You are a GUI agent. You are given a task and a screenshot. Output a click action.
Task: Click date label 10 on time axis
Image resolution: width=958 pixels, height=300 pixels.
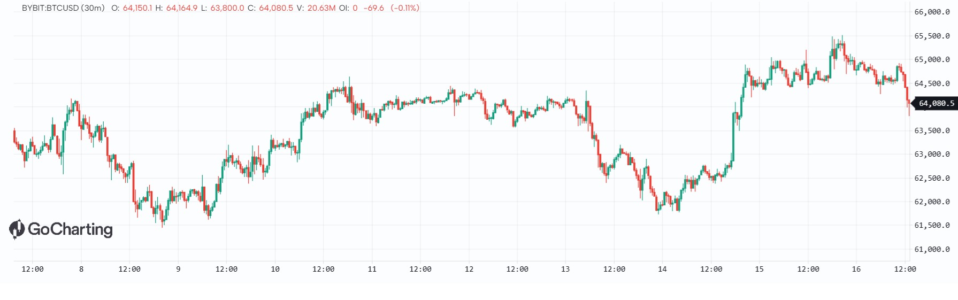coord(275,269)
